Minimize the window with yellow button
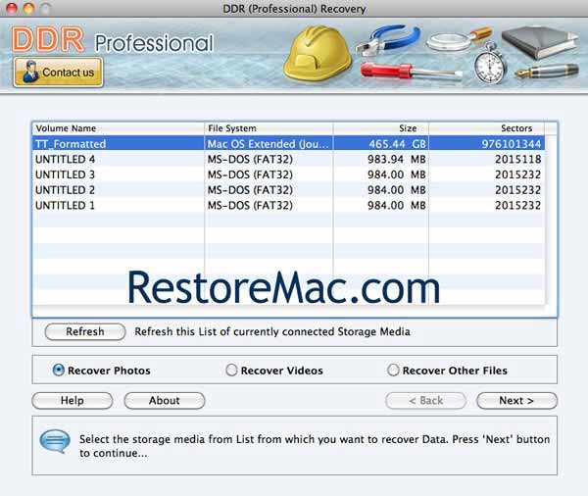Image resolution: width=588 pixels, height=496 pixels. 28,8
